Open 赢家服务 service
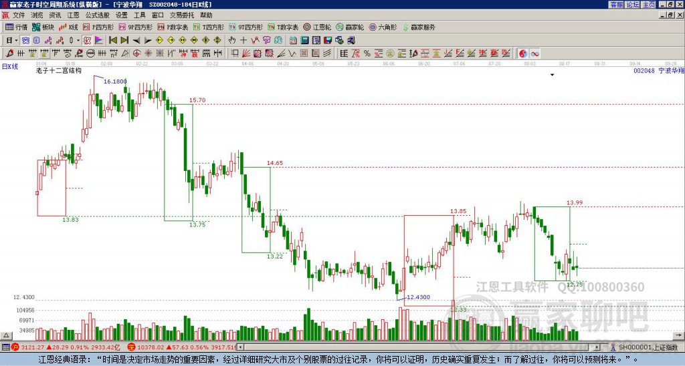This screenshot has height=366, width=685. point(419,27)
